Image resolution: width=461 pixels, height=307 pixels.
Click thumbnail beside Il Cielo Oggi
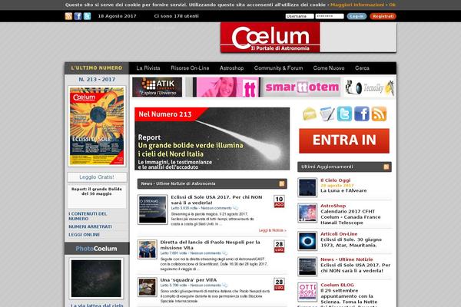(307, 187)
